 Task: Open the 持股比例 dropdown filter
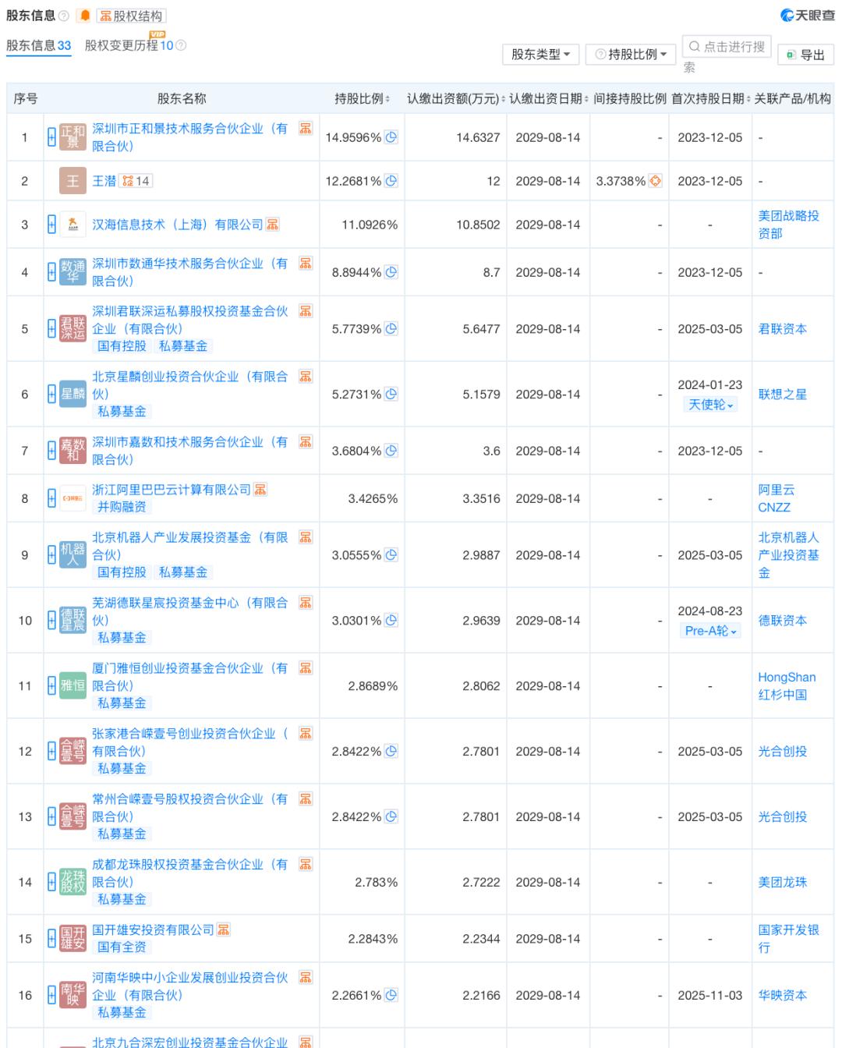point(631,55)
